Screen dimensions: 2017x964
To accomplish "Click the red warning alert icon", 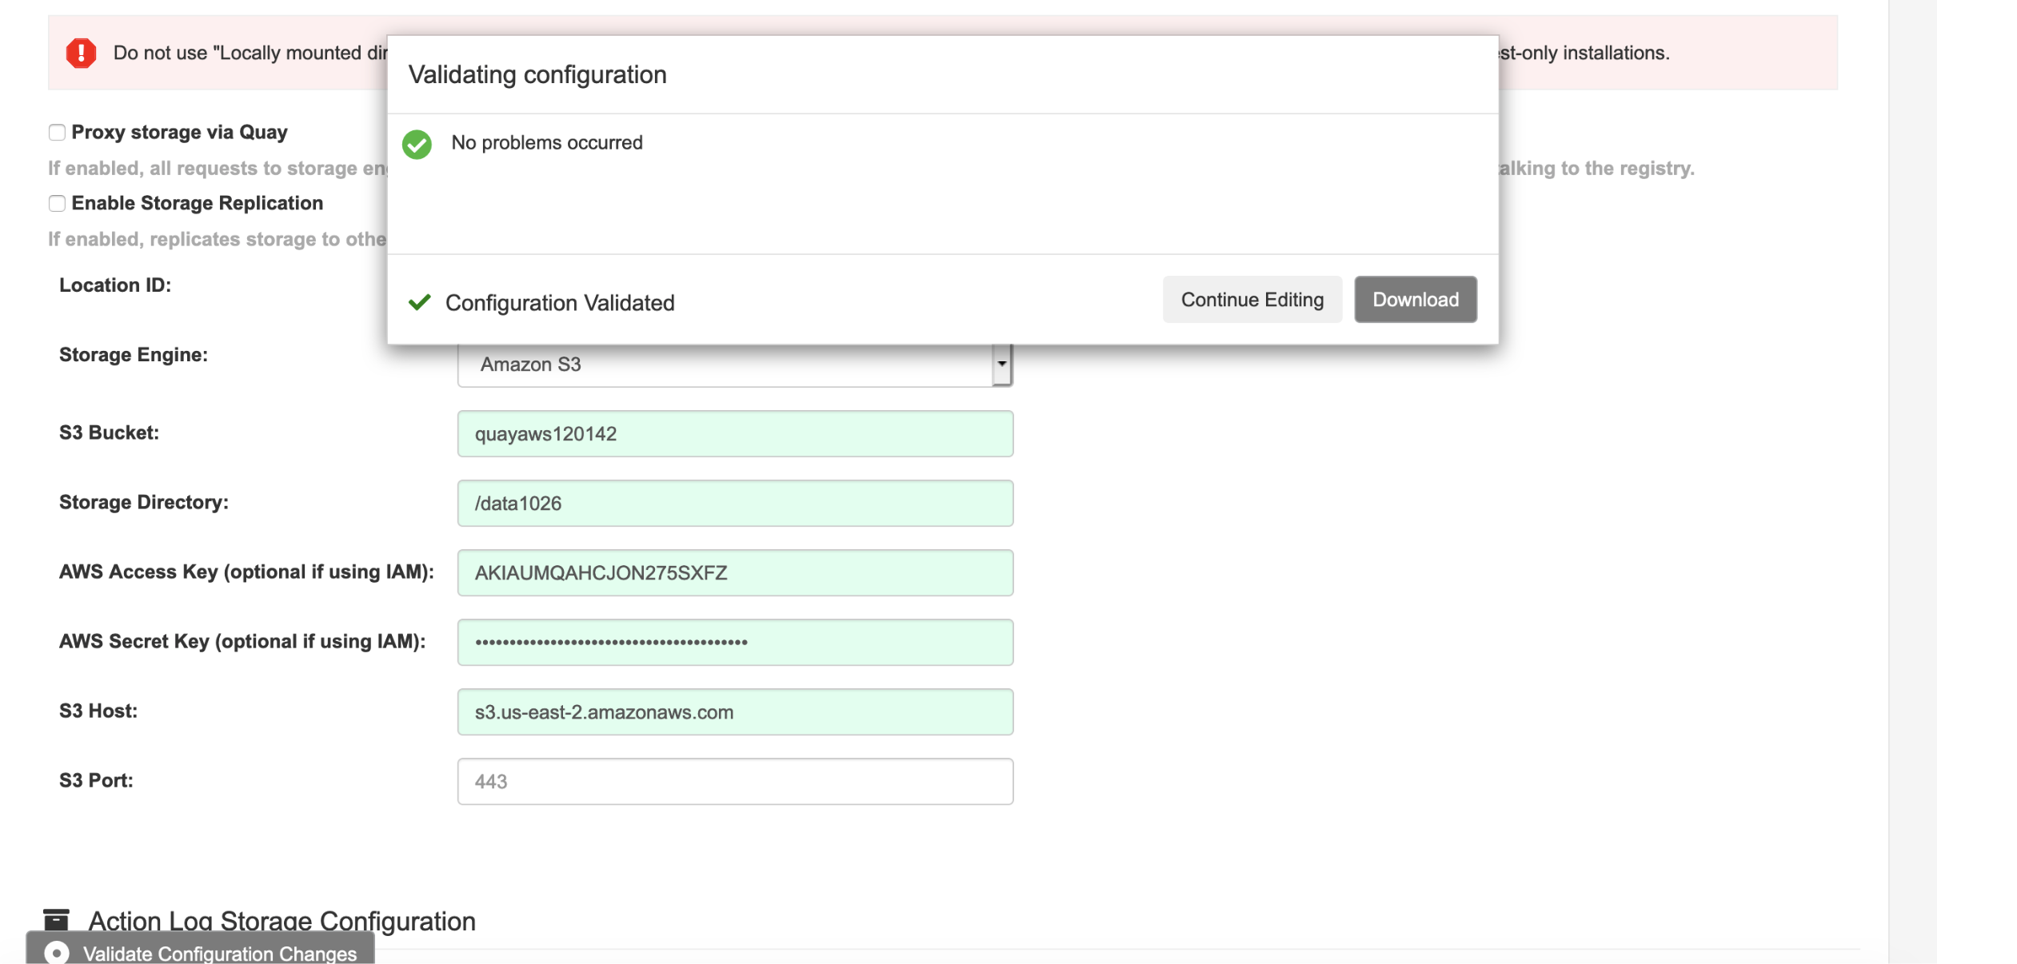I will [x=81, y=53].
